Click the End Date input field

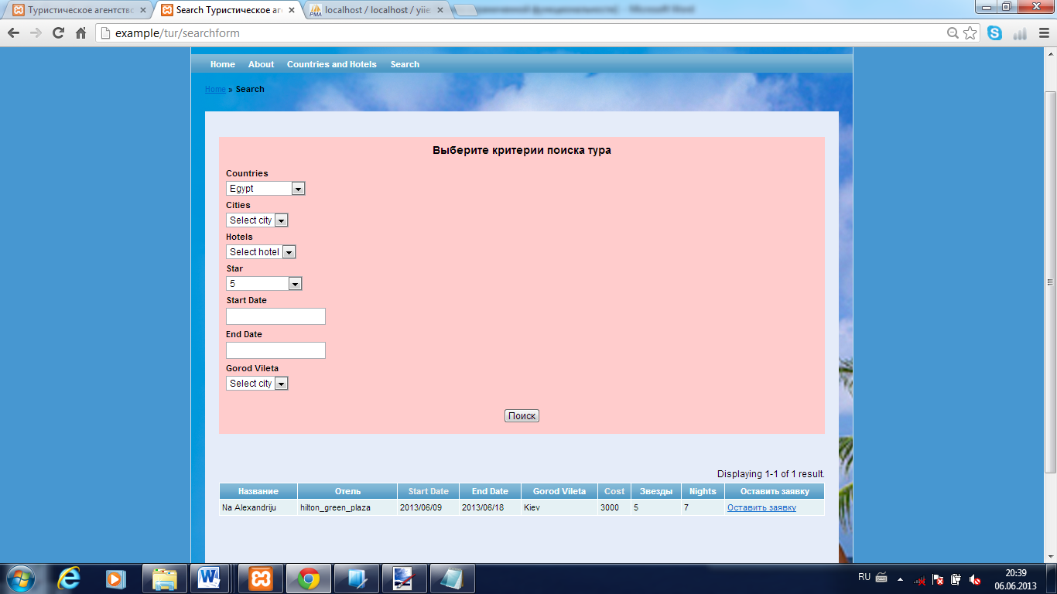coord(275,350)
